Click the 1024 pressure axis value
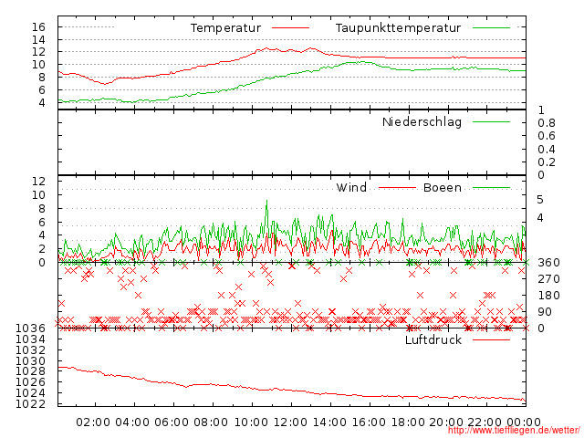The width and height of the screenshot is (584, 438). [30, 392]
